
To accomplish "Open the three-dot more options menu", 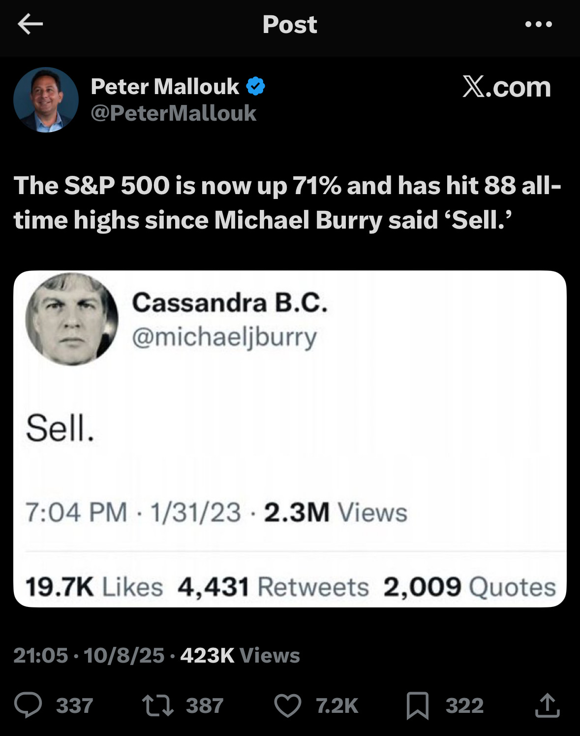I will (538, 24).
